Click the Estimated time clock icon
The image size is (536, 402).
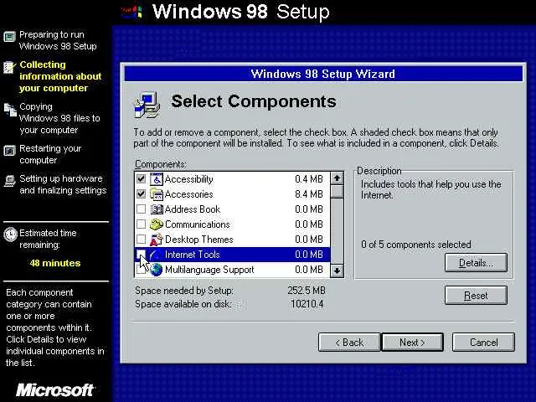point(10,234)
